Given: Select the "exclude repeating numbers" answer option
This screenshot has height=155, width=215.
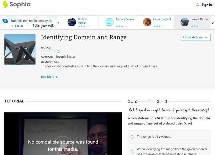Looking at the screenshot, I should pos(132,152).
